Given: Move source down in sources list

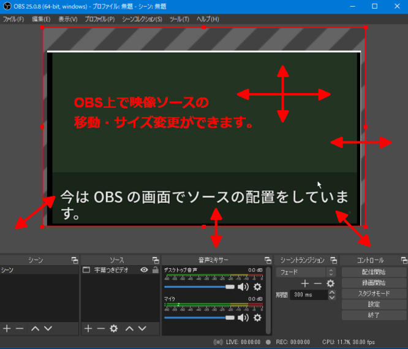Looking at the screenshot, I should point(142,328).
